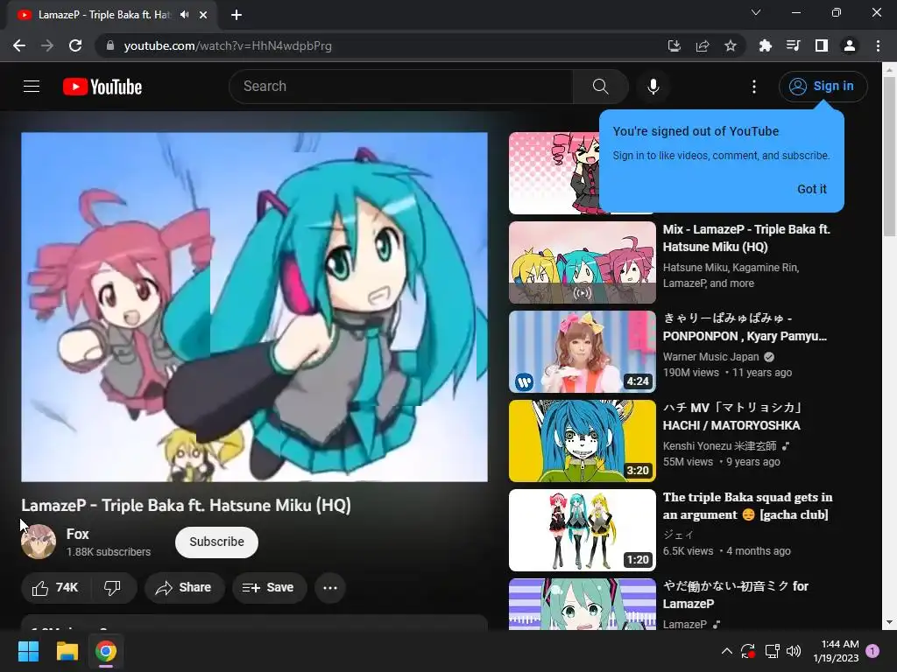The image size is (897, 672).
Task: Open the PONPONPON Kyary Pamyu title
Action: [x=745, y=327]
